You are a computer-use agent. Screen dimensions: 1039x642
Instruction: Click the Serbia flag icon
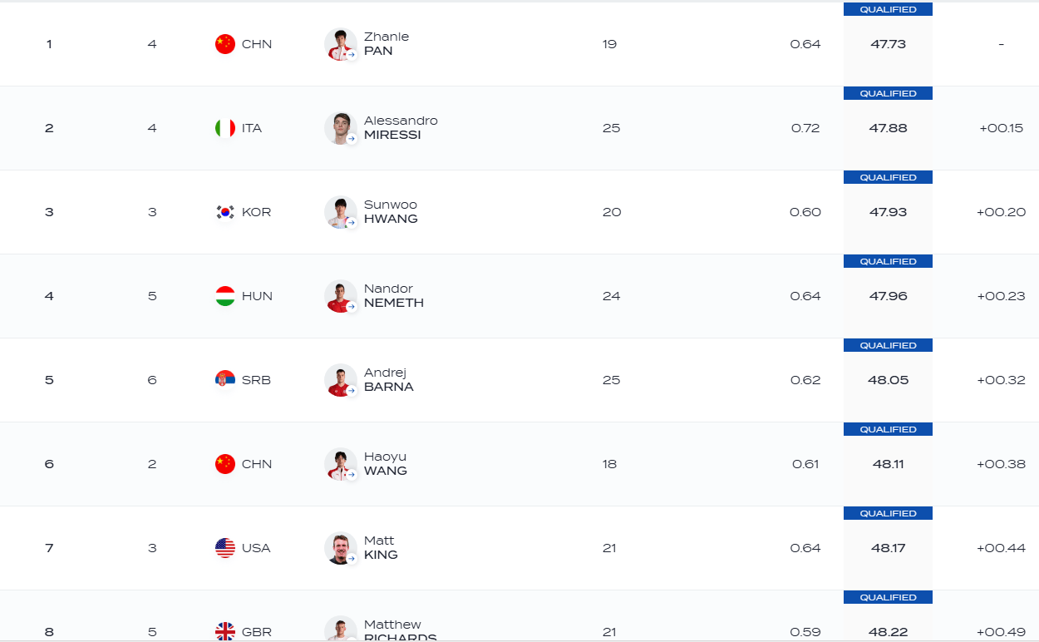(225, 380)
